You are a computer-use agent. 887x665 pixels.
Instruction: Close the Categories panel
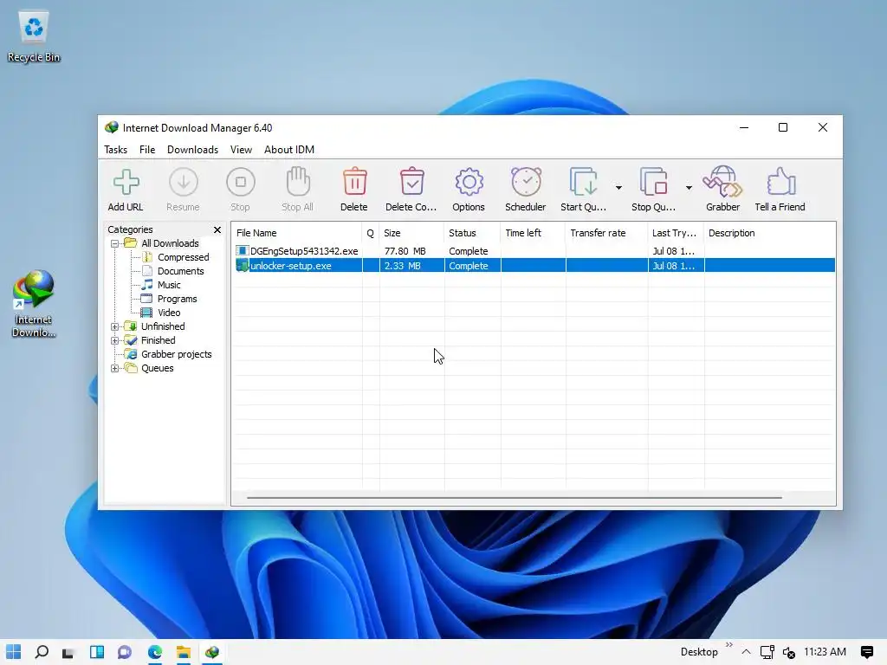pyautogui.click(x=217, y=229)
